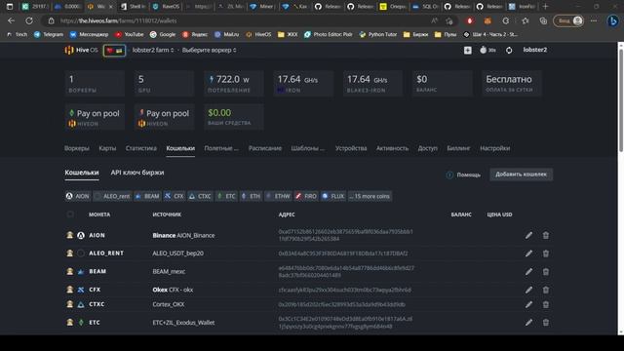Filter wallets by FIRO coin chip
Image resolution: width=624 pixels, height=351 pixels.
coord(306,196)
